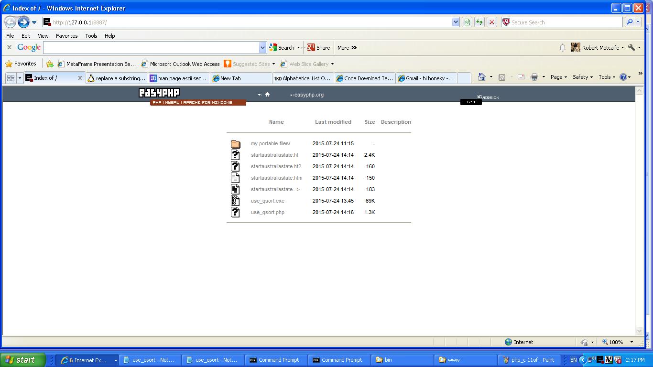Open the my portable files folder link
This screenshot has width=653, height=367.
(270, 143)
